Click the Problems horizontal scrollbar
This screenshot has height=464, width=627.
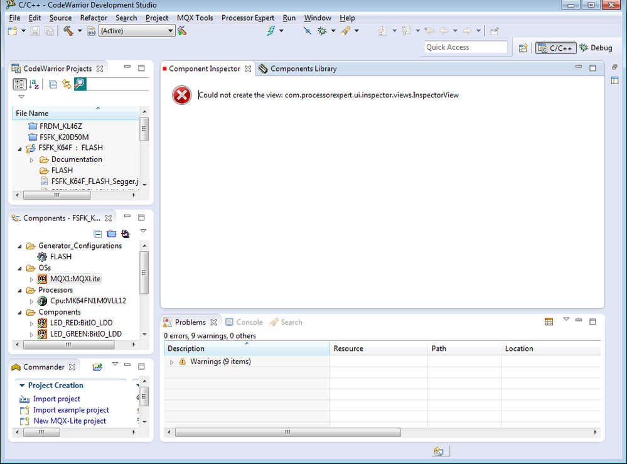(x=288, y=432)
